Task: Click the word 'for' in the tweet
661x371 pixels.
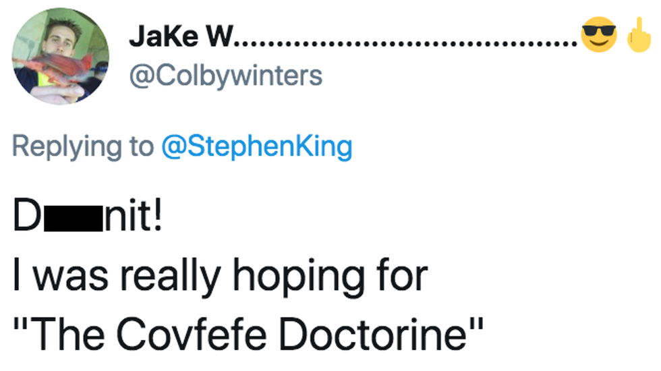Action: 402,277
